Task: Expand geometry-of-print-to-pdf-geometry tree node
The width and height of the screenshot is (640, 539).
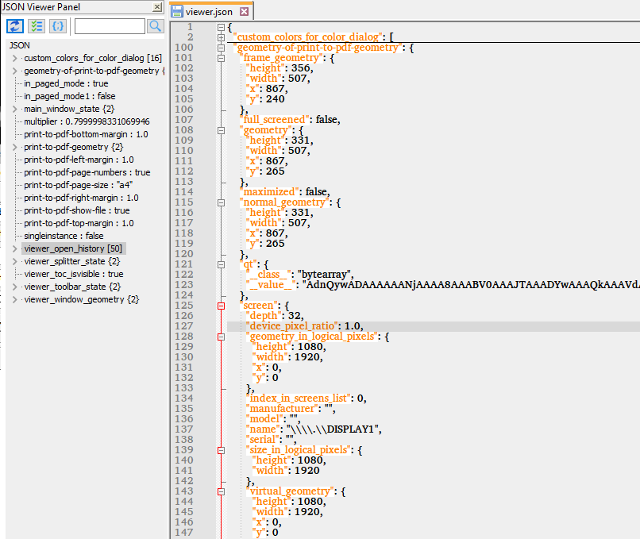Action: click(x=15, y=71)
